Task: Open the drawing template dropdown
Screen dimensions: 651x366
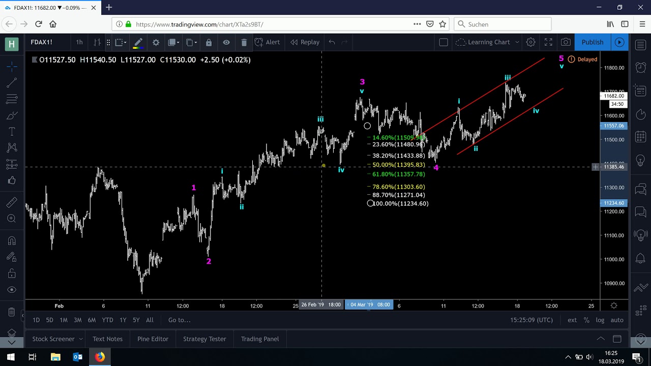Action: pyautogui.click(x=121, y=42)
